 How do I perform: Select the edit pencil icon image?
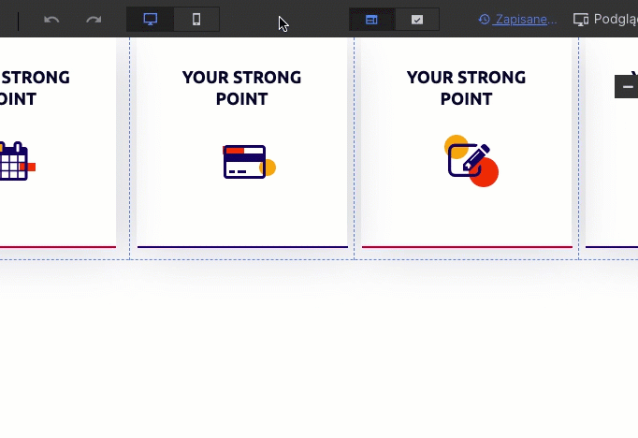point(471,161)
